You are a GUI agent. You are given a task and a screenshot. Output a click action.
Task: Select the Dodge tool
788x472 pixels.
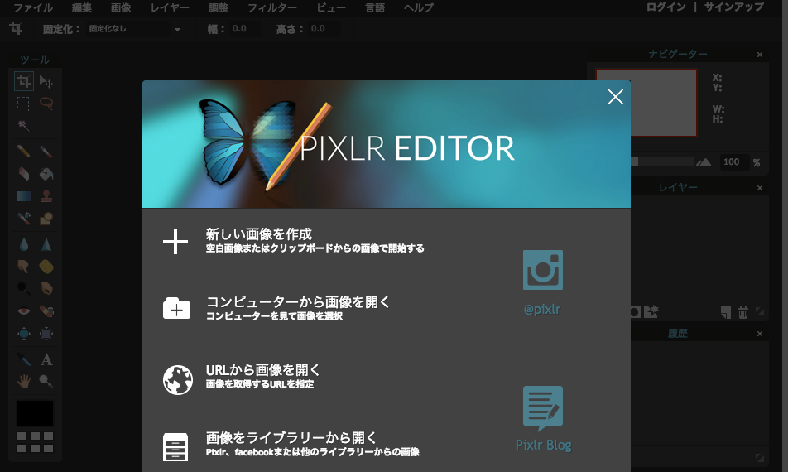[x=24, y=288]
